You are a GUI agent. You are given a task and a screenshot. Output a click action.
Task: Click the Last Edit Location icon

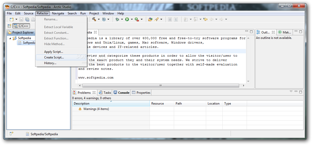pos(205,19)
